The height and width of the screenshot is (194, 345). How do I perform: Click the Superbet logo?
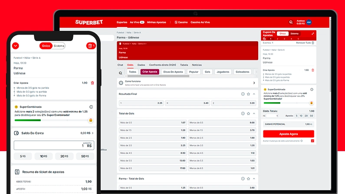pyautogui.click(x=89, y=22)
